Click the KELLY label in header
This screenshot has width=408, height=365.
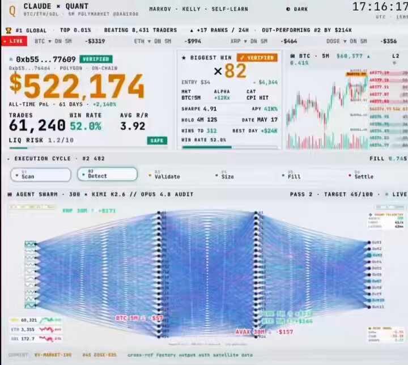(x=192, y=9)
